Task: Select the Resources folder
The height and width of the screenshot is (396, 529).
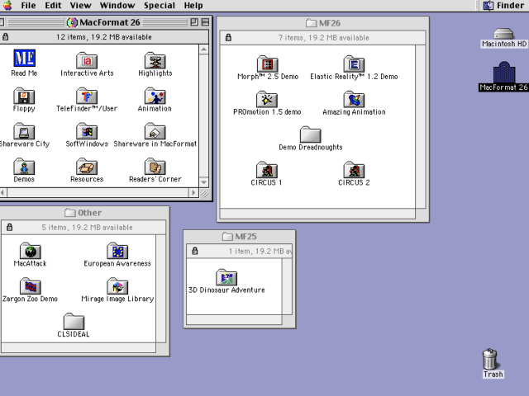Action: coord(87,167)
